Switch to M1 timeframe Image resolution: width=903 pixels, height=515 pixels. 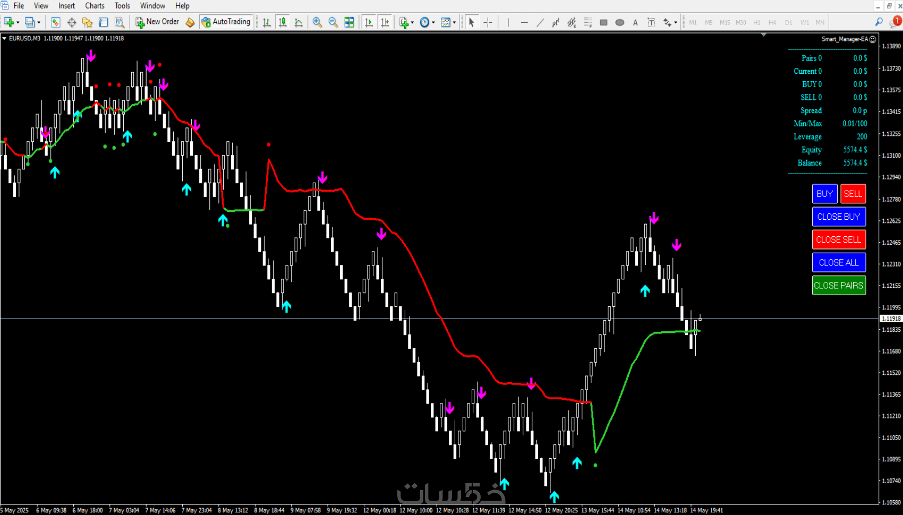click(693, 22)
